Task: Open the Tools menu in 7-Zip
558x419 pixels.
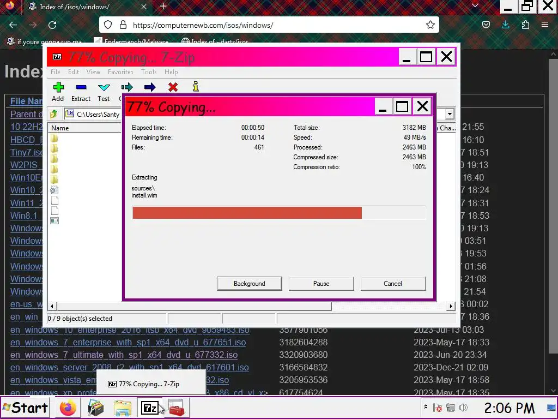Action: (x=149, y=72)
